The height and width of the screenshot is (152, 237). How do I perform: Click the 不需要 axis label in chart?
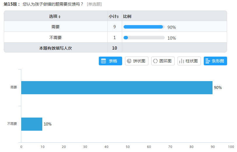[x=12, y=124]
